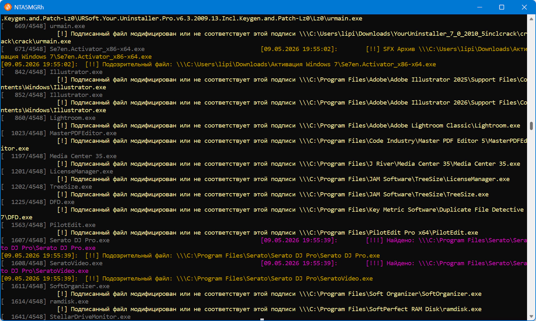Click the Keygen.and.Patch-Lz0 path on first line
The height and width of the screenshot is (321, 536).
[182, 18]
